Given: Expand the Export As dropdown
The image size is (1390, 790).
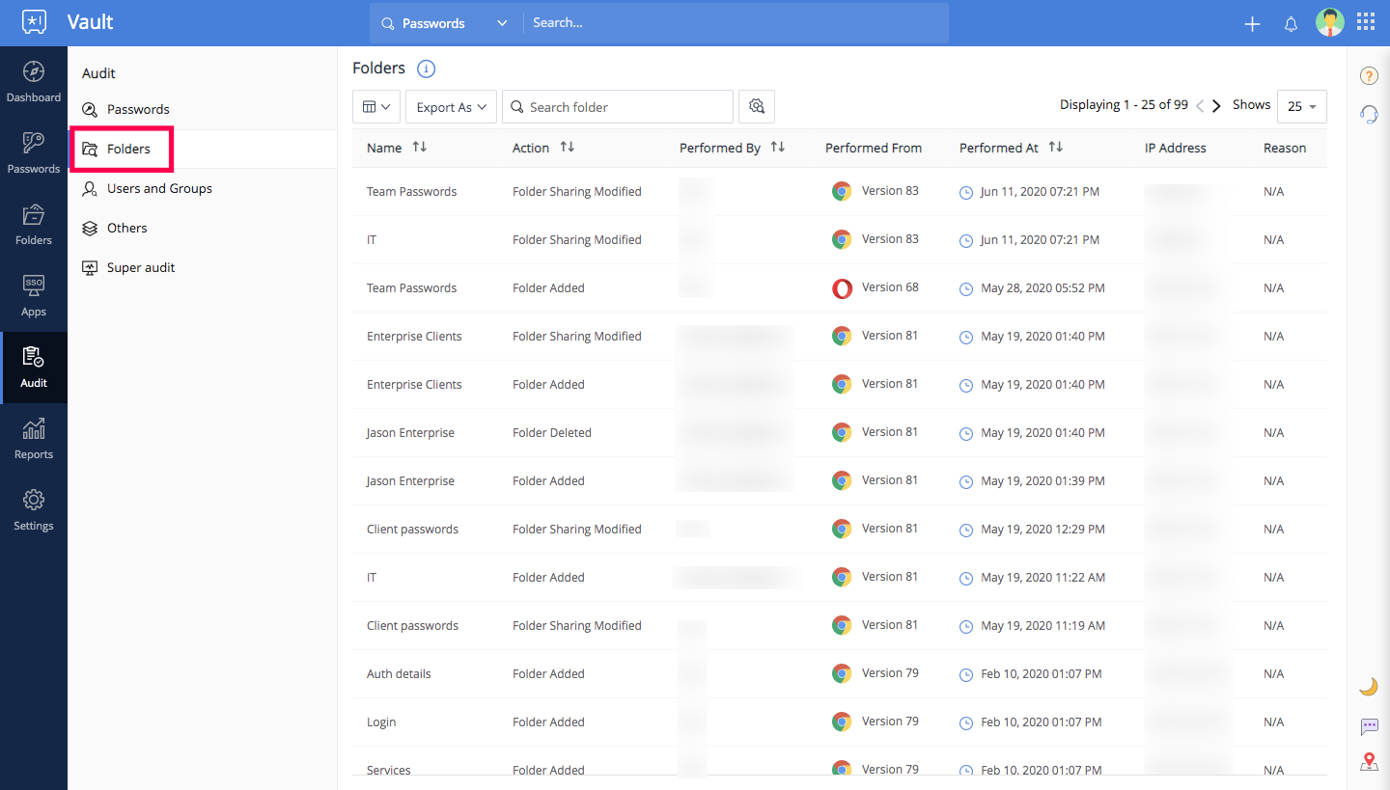Looking at the screenshot, I should coord(451,107).
